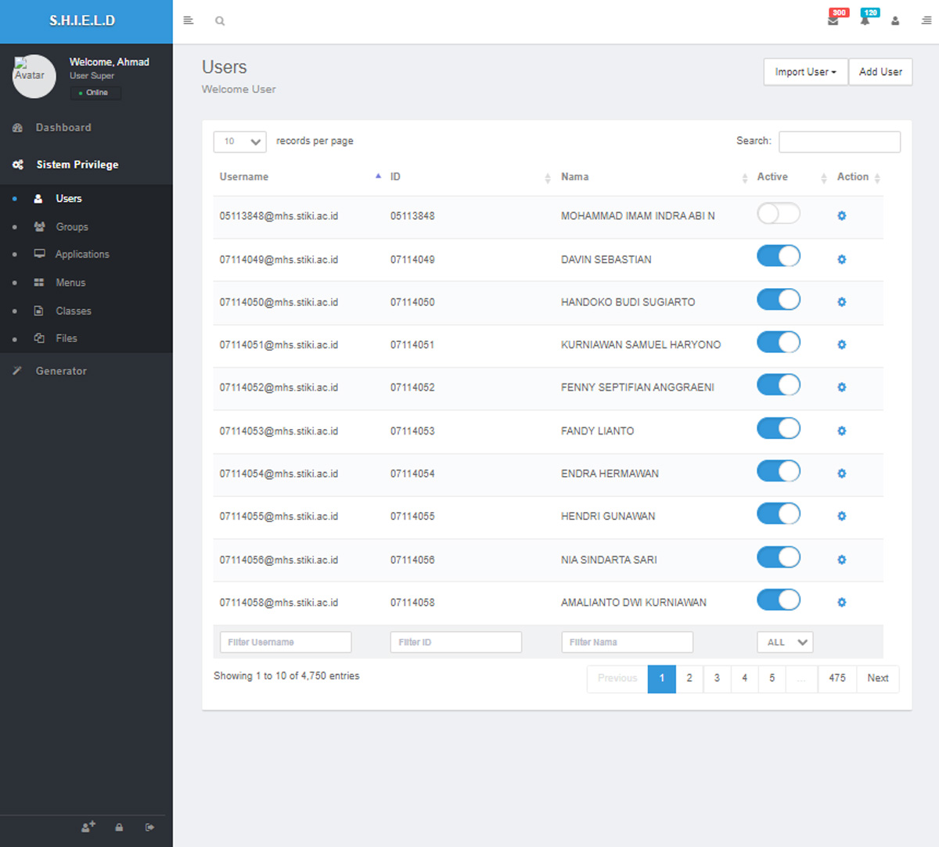
Task: Click the Search input field
Action: (x=839, y=142)
